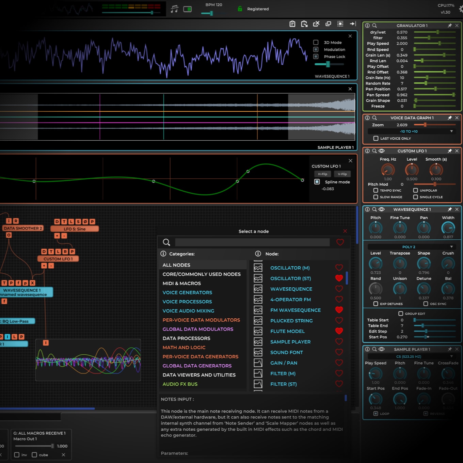Toggle the Phase Lock checkbox
The height and width of the screenshot is (463, 463).
pyautogui.click(x=316, y=57)
